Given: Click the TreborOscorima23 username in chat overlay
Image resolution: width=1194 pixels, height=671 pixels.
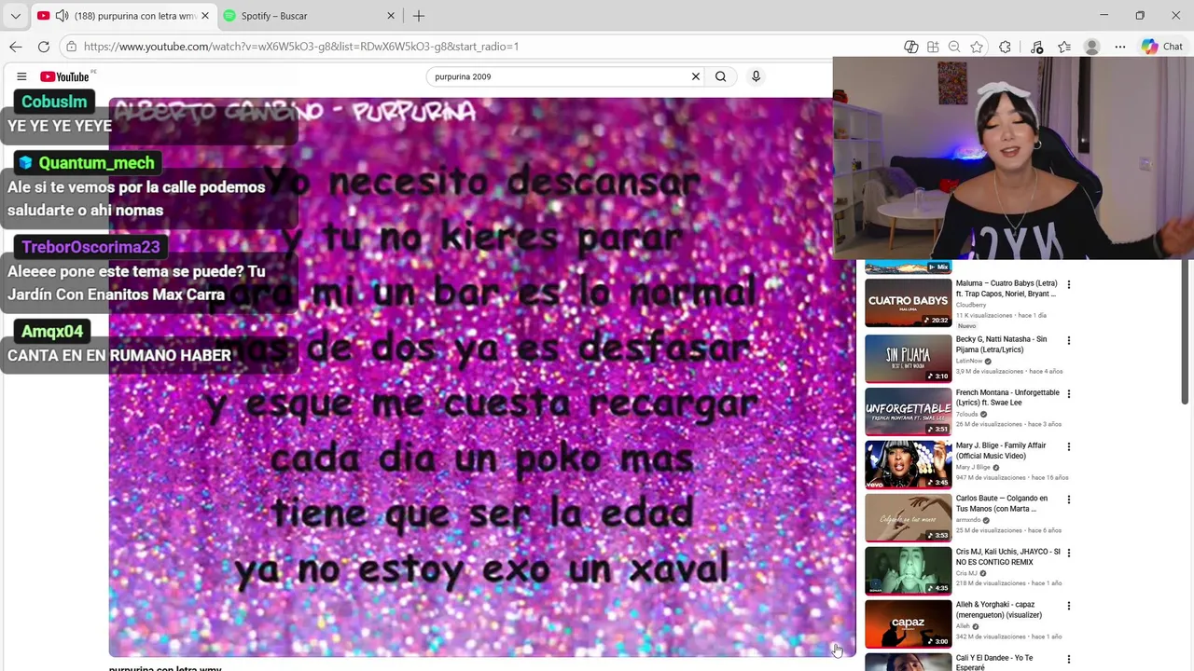Looking at the screenshot, I should point(90,247).
